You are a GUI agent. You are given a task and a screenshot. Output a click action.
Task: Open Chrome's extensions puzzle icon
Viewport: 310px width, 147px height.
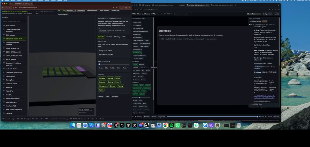click(121, 7)
